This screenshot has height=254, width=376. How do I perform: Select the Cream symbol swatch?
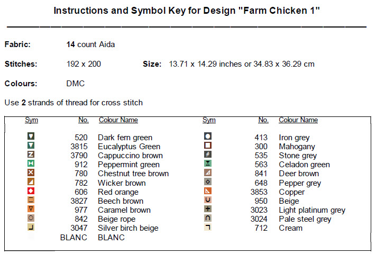208,227
